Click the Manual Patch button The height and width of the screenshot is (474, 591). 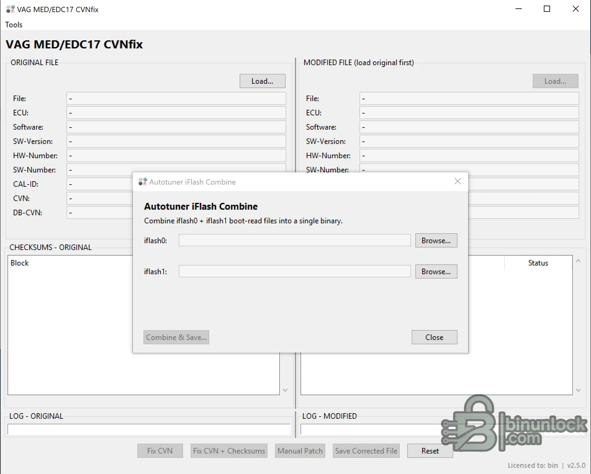click(x=300, y=451)
